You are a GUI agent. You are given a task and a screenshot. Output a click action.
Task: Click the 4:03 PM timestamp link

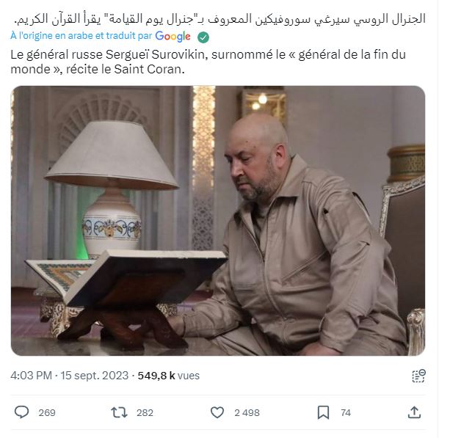click(x=32, y=376)
